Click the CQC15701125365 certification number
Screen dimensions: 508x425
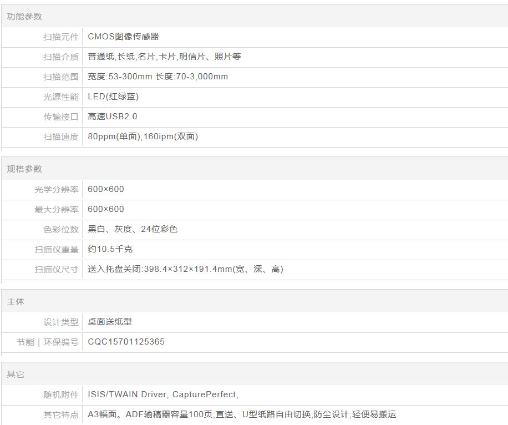point(126,342)
